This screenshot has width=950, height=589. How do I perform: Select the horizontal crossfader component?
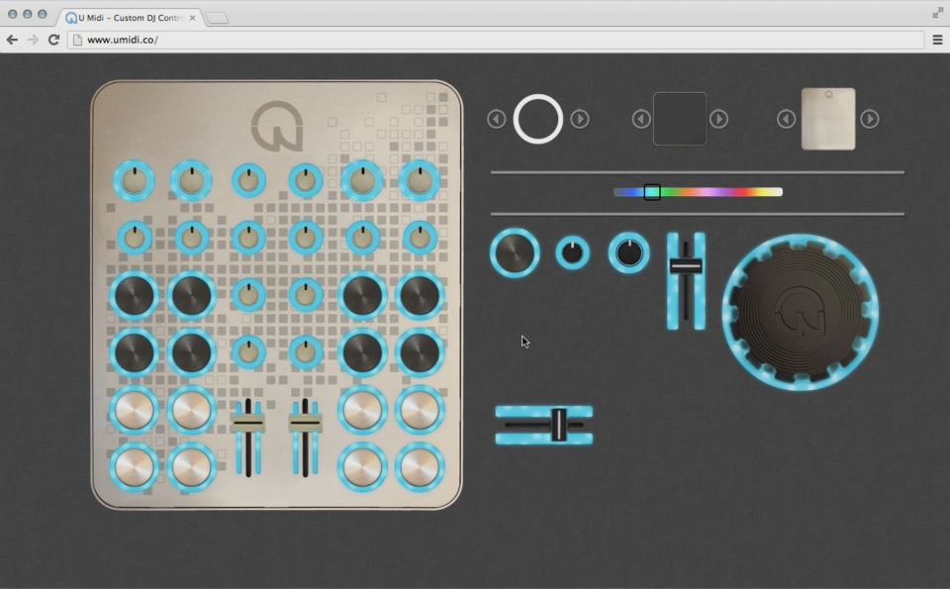(544, 425)
